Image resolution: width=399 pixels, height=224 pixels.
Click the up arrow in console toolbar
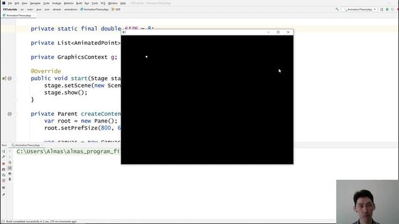click(10, 151)
